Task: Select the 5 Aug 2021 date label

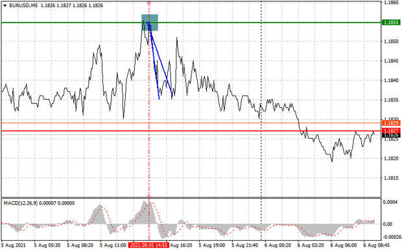Action: point(14,245)
